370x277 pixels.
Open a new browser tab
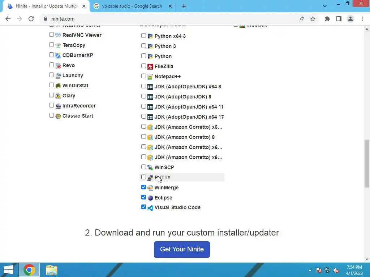point(184,6)
